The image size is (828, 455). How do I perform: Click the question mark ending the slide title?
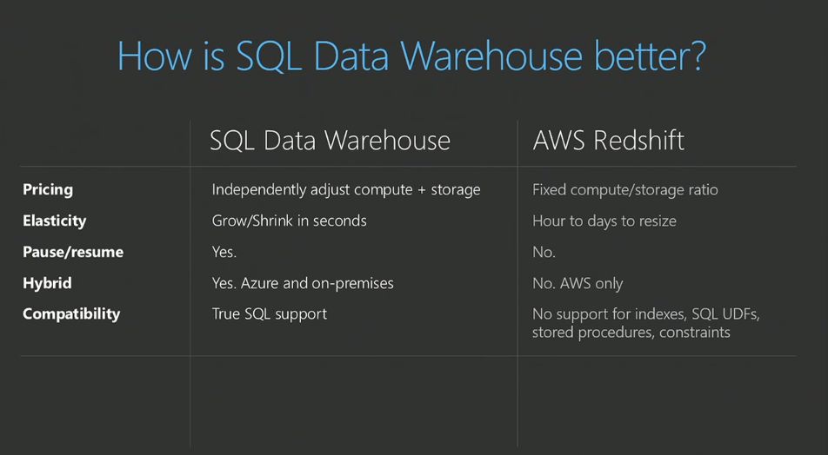pyautogui.click(x=693, y=56)
